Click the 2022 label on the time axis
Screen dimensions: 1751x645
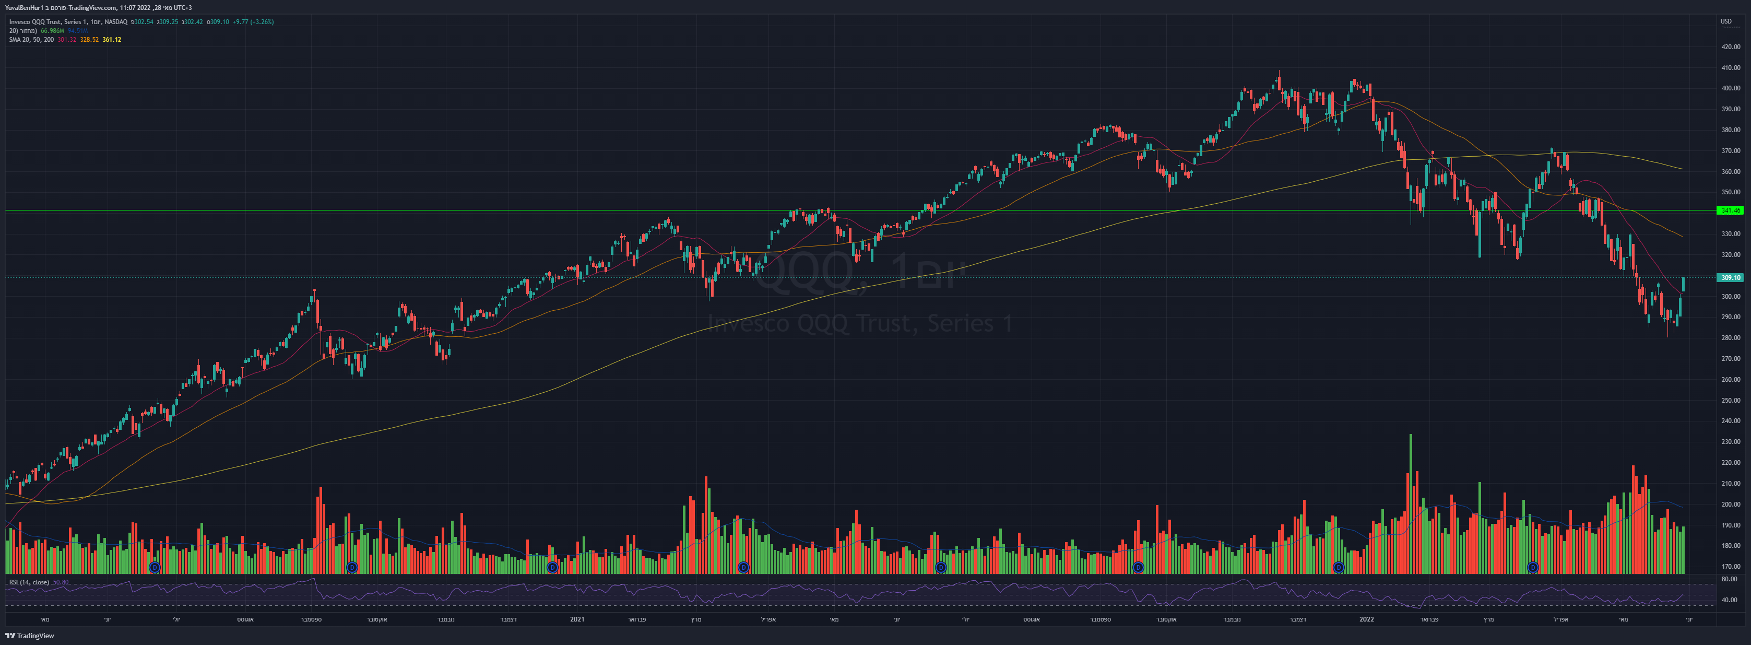(x=1366, y=619)
